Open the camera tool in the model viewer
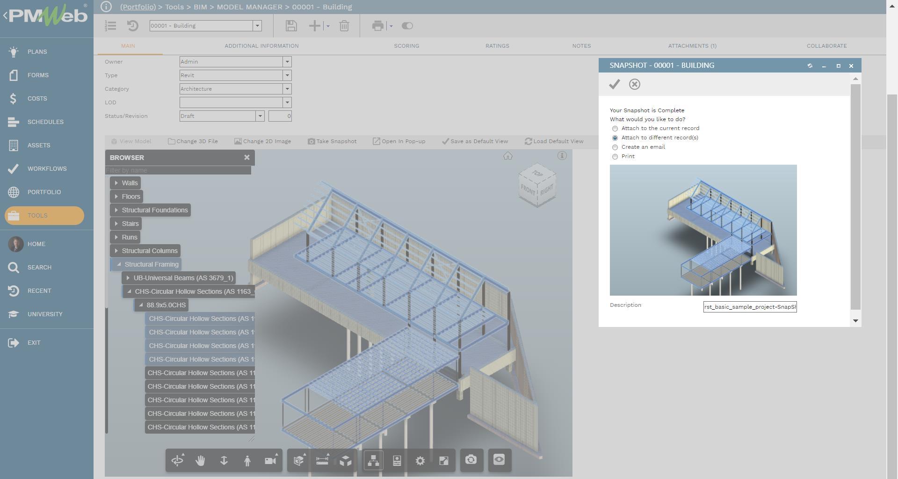Screen dimensions: 898x479 click(471, 460)
